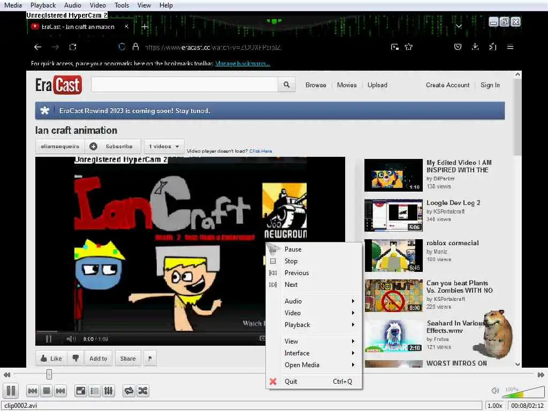Click the Like thumbs-up button
Screen dimensions: 548x411
pyautogui.click(x=51, y=358)
